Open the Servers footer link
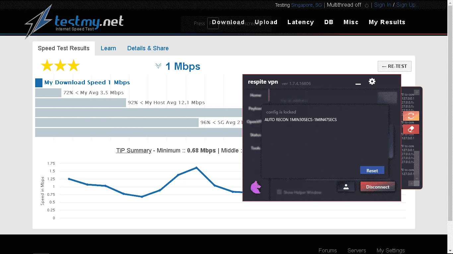Screen dimensions: 453x254 click(x=357, y=250)
